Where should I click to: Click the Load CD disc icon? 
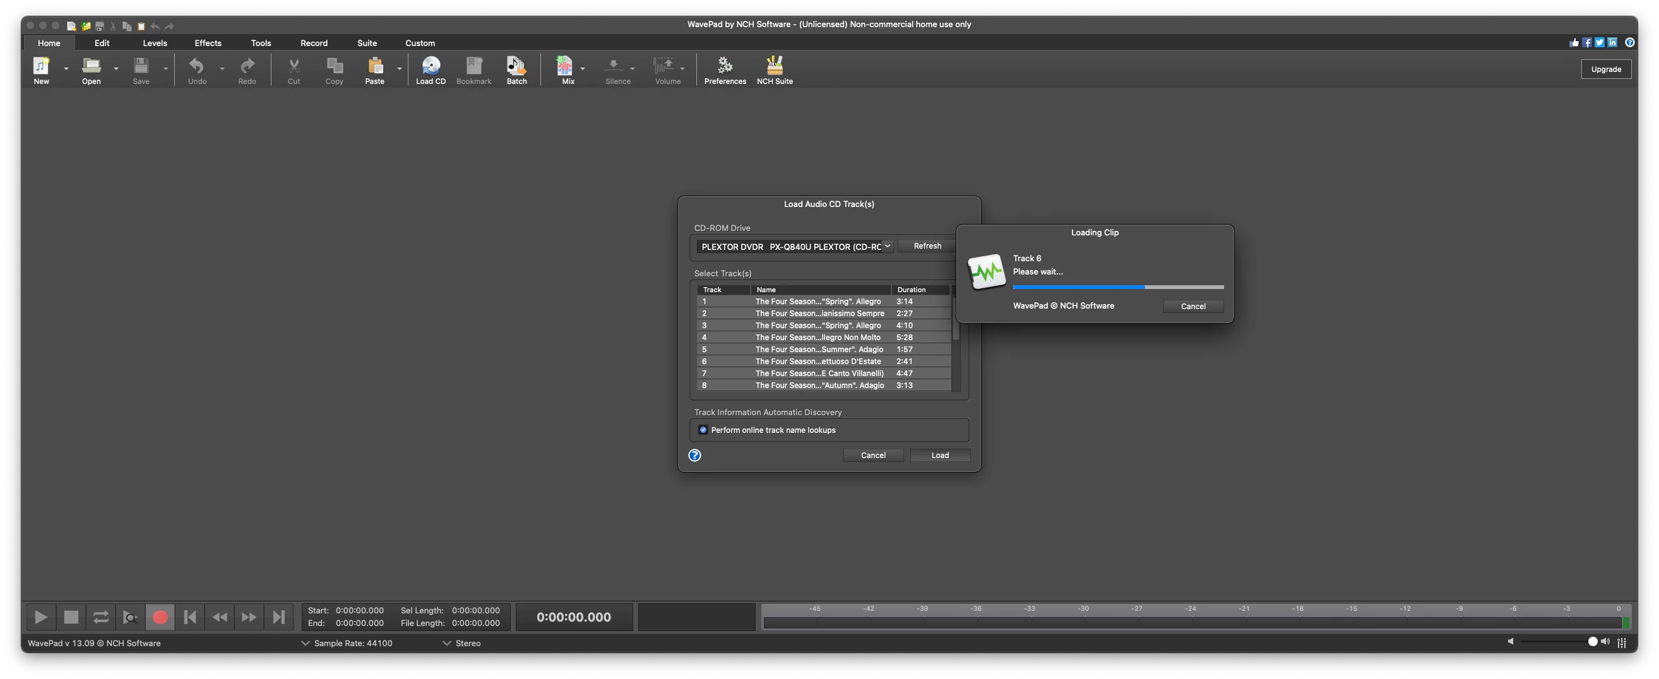pyautogui.click(x=431, y=70)
